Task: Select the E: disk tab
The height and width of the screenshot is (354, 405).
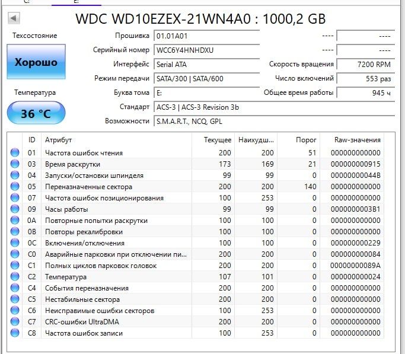Action: tap(76, 2)
